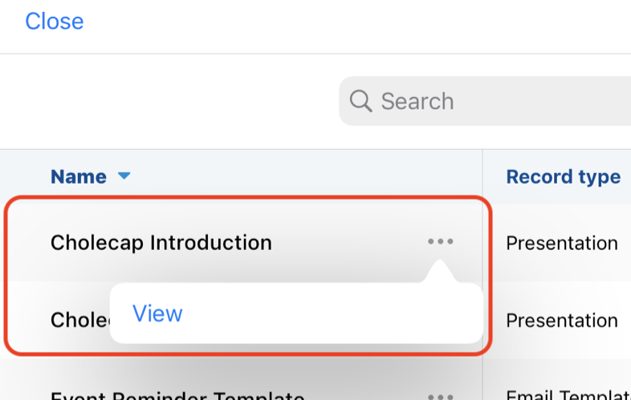Open the more options ellipsis for Cholecap Introduction

click(x=440, y=242)
